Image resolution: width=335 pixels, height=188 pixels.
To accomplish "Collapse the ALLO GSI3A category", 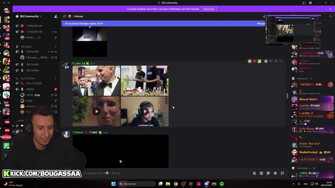I will click(x=27, y=78).
